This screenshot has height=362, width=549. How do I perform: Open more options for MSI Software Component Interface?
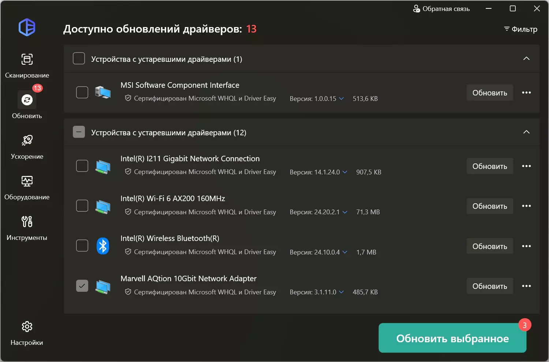526,93
